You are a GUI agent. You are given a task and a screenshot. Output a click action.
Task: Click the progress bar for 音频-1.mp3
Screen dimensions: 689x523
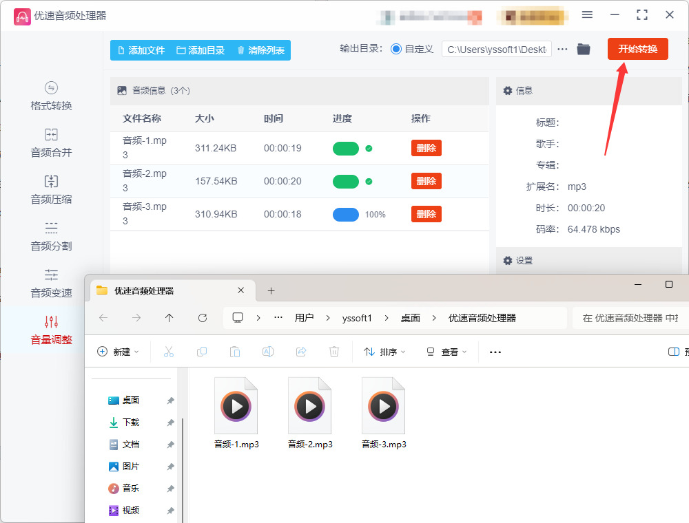click(346, 149)
